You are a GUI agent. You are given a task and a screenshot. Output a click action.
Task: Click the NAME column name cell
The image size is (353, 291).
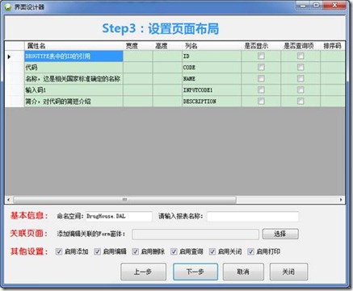[x=212, y=79]
